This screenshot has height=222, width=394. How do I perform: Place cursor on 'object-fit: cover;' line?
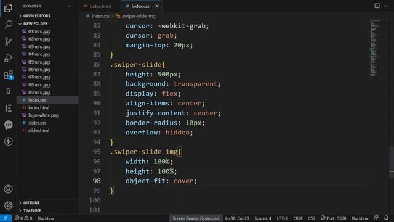(x=161, y=181)
